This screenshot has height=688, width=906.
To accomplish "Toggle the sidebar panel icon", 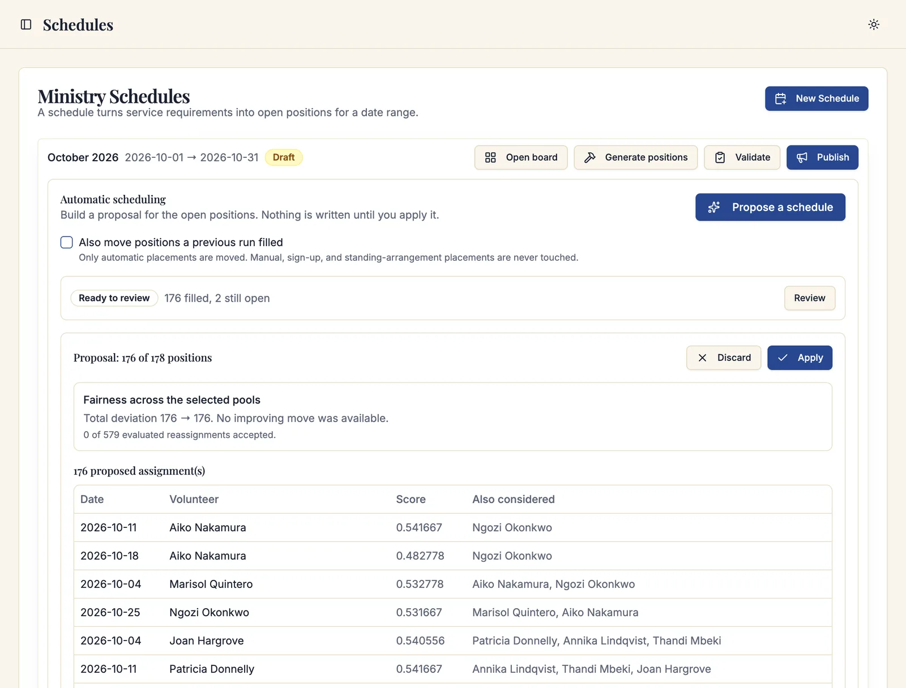I will [26, 24].
